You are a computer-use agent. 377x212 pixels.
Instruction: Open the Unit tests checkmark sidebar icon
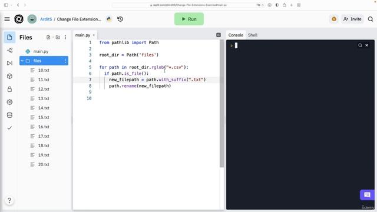tap(9, 128)
